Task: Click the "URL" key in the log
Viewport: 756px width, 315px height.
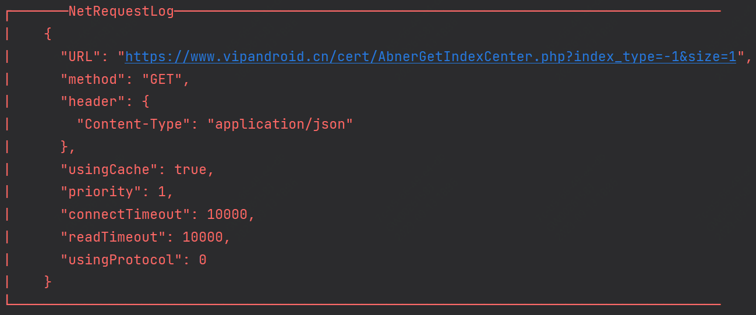Action: (81, 56)
